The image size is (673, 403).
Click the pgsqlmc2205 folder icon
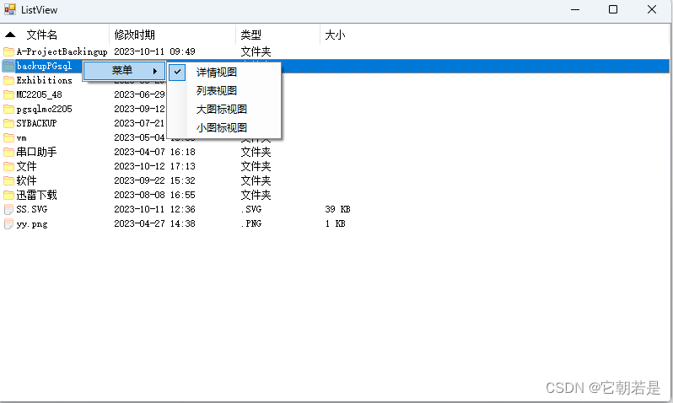(x=8, y=109)
